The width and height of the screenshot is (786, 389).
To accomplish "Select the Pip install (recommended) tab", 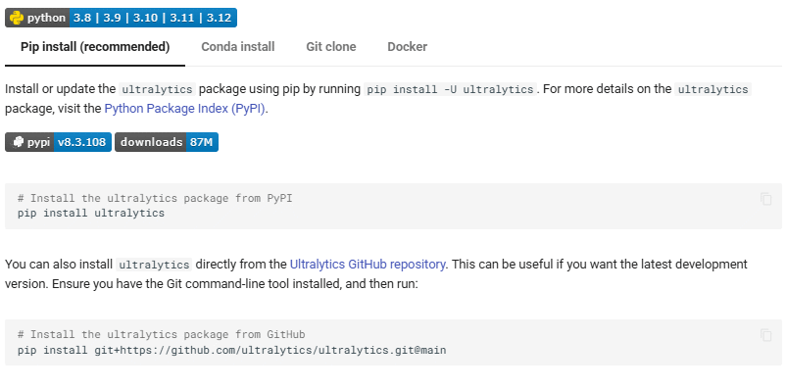I will (x=95, y=47).
